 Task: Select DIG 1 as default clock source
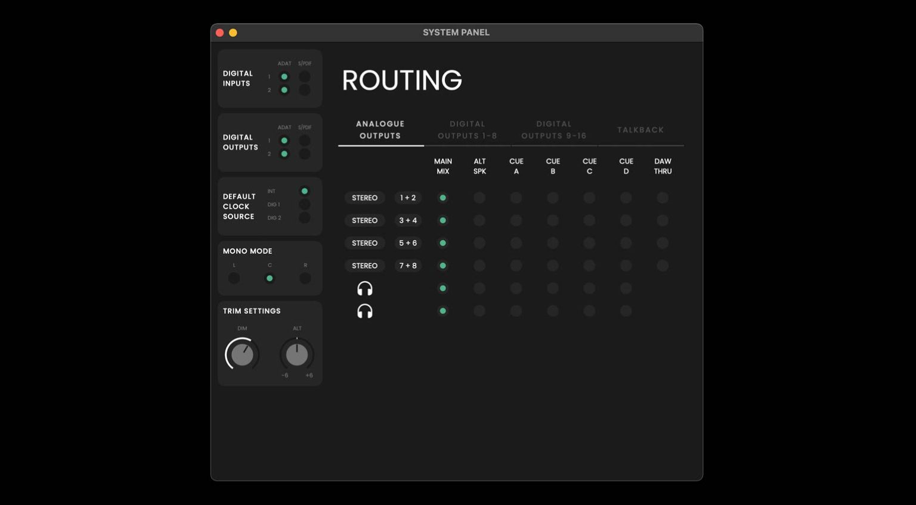(x=305, y=204)
